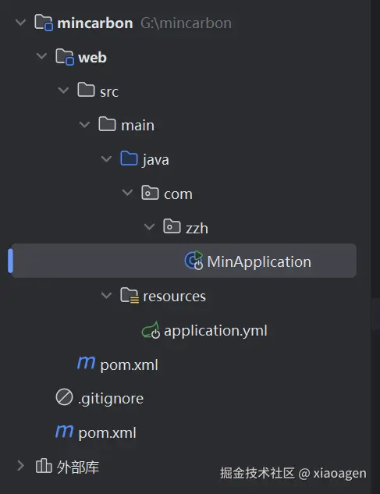Viewport: 380px width, 494px height.
Task: Click the .gitignore file icon
Action: click(x=64, y=397)
